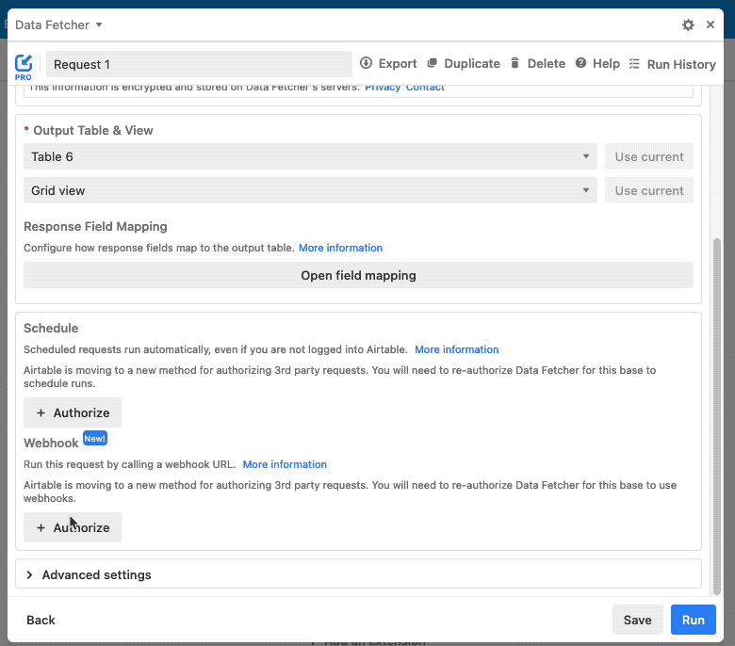735x646 pixels.
Task: Click the Schedule section heading
Action: (51, 328)
